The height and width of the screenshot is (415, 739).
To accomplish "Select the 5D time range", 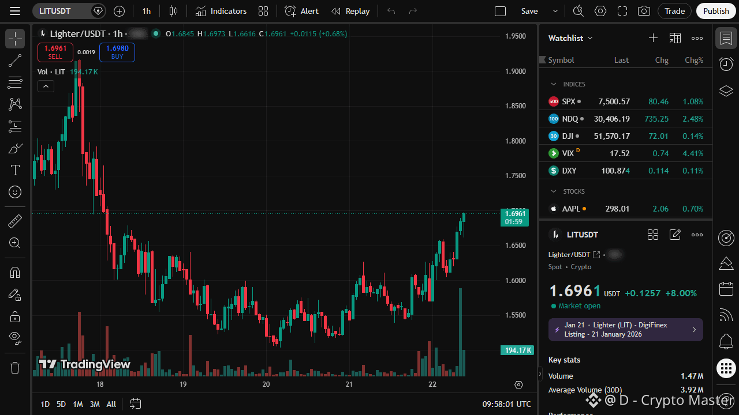I will [61, 404].
